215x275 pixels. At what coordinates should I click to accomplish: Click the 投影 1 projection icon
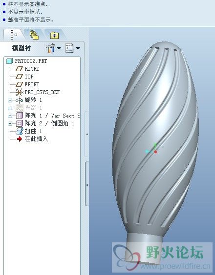20,108
